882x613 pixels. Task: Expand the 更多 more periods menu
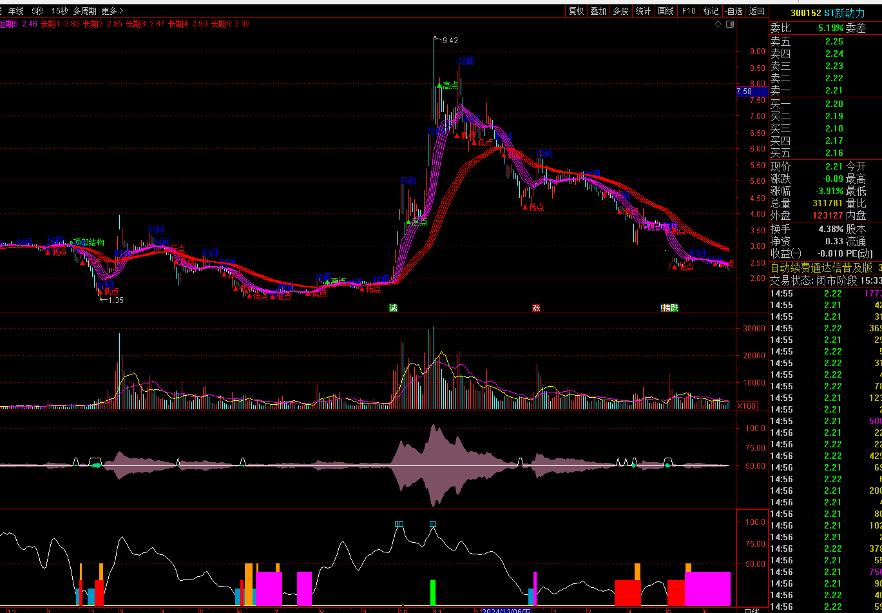pyautogui.click(x=113, y=11)
